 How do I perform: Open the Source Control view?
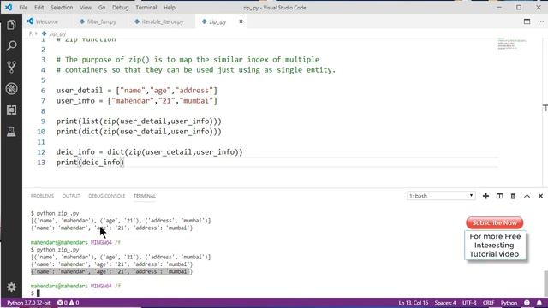pyautogui.click(x=11, y=67)
